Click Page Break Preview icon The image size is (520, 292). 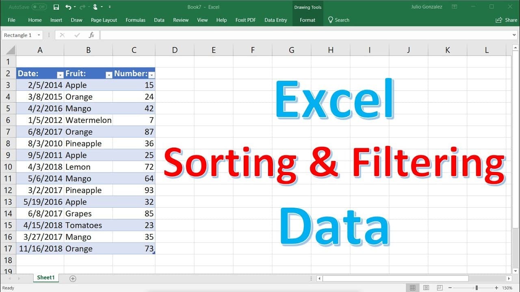[x=440, y=288]
